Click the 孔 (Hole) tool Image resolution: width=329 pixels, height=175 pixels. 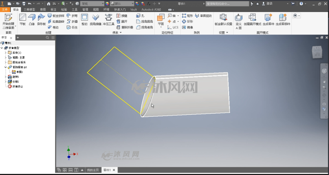(x=140, y=16)
